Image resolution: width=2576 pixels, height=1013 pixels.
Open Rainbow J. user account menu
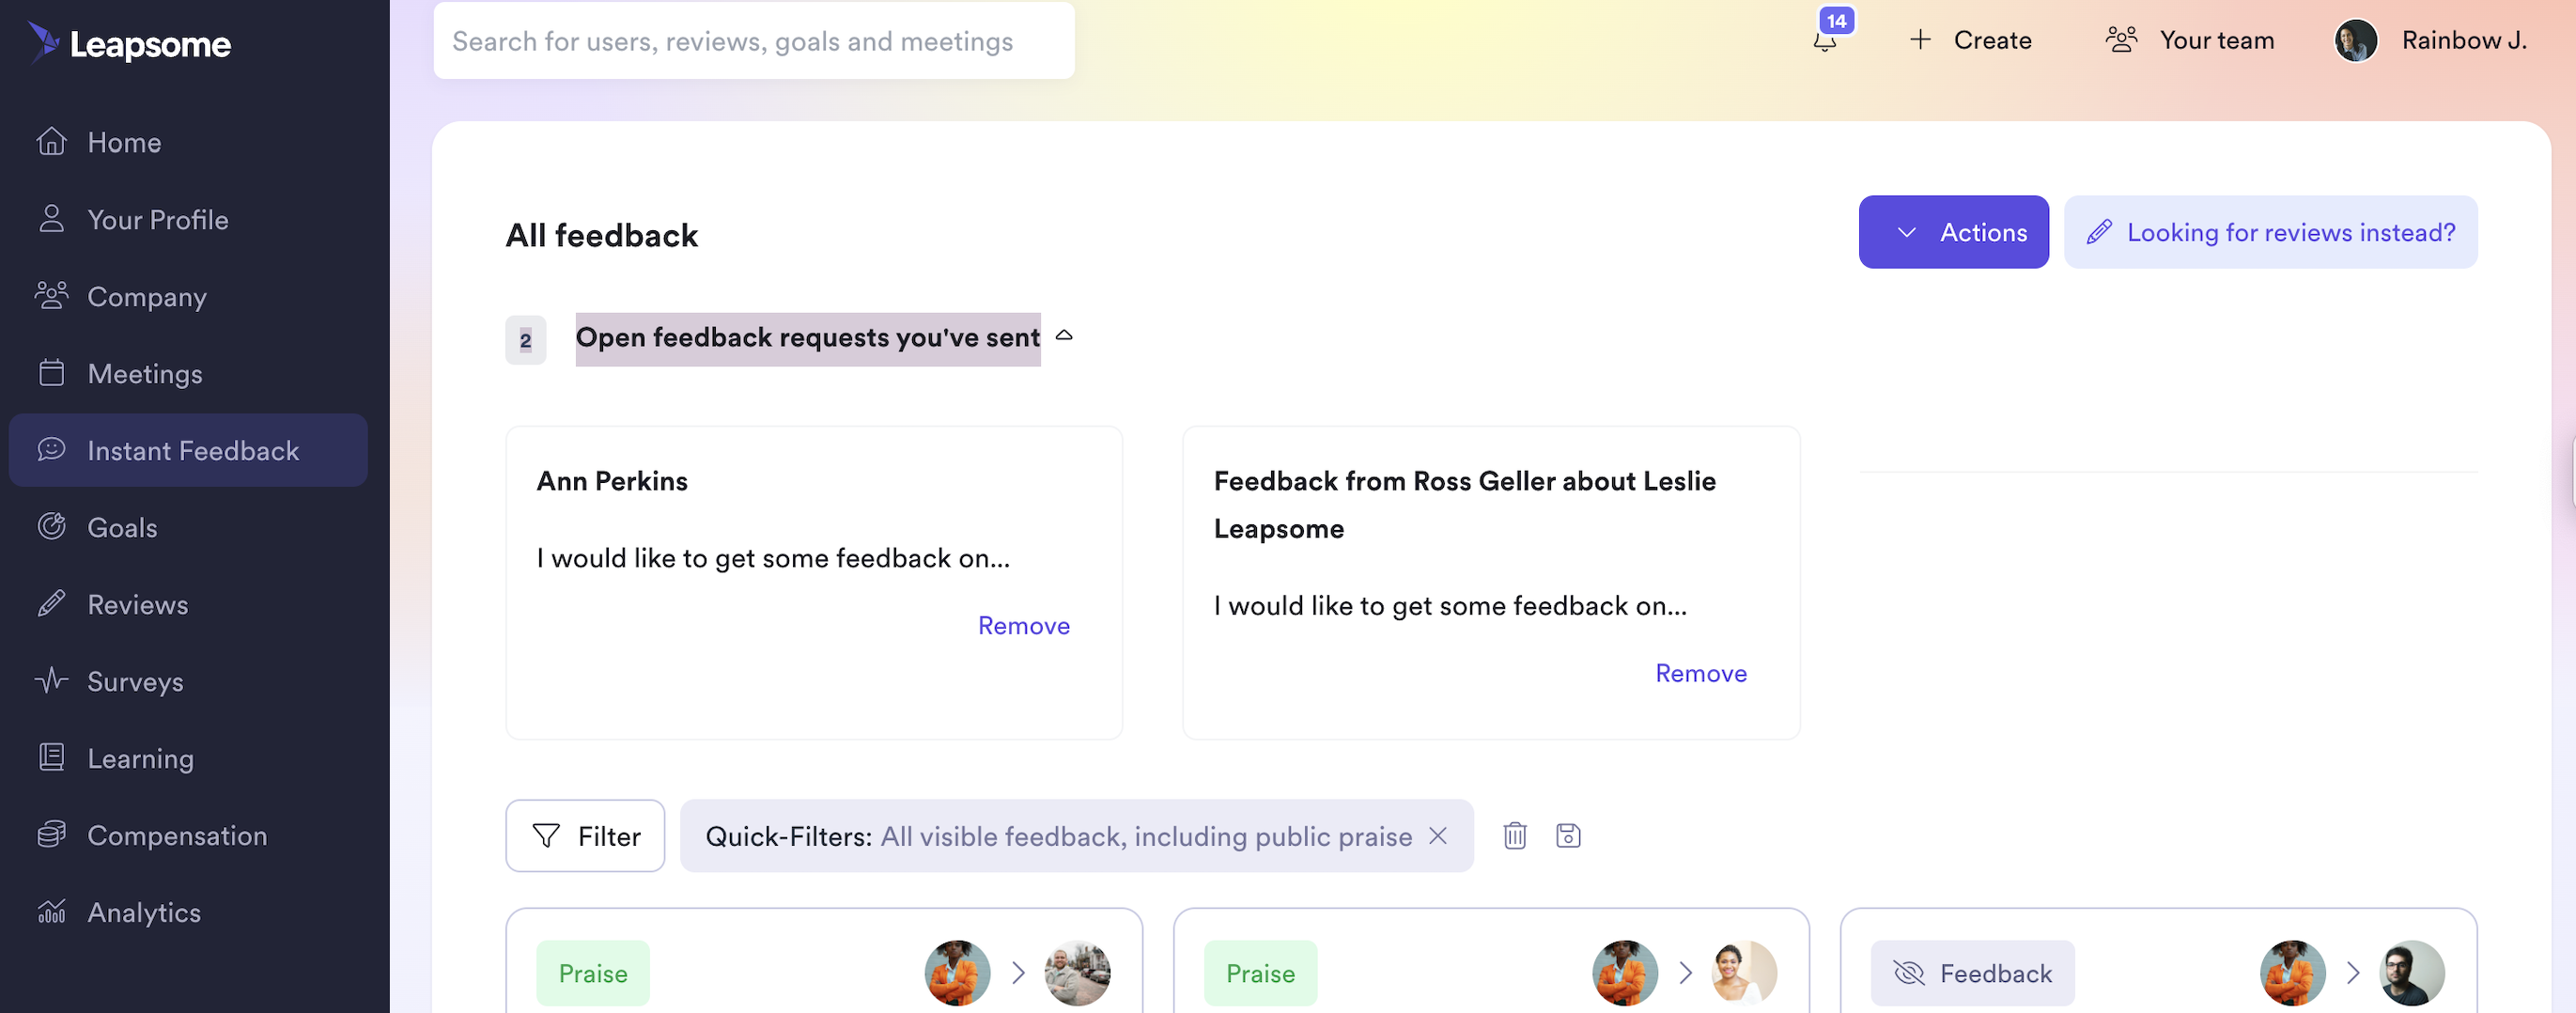[x=2430, y=41]
